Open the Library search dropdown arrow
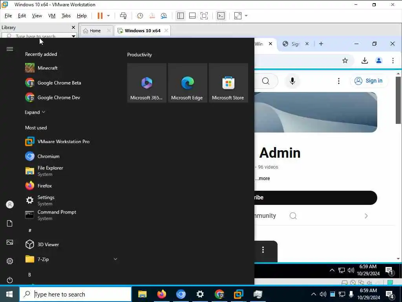The height and width of the screenshot is (302, 402). click(73, 36)
